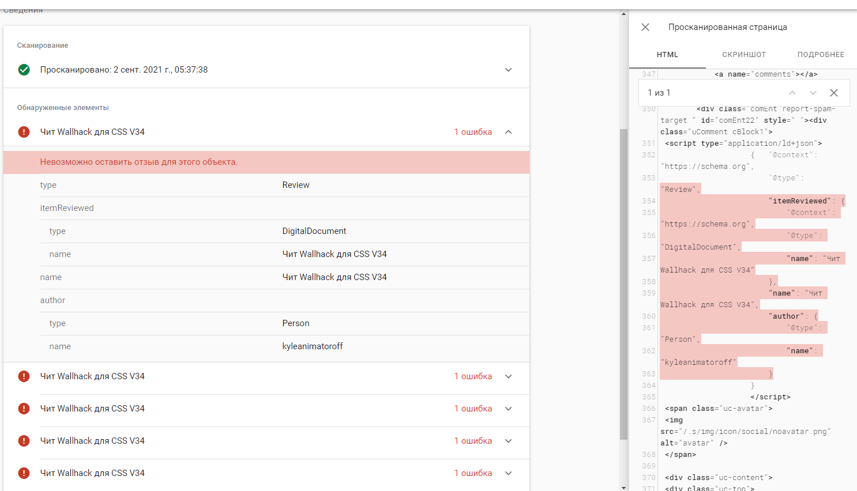Screen dimensions: 857x491
Task: Click the Person type value
Action: pos(296,323)
